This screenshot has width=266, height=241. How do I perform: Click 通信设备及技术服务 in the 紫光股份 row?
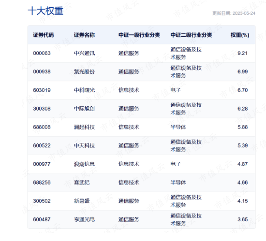point(186,72)
